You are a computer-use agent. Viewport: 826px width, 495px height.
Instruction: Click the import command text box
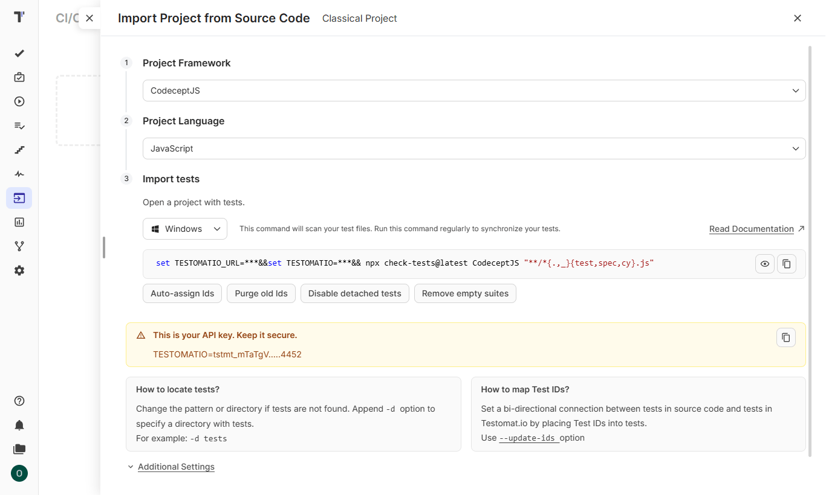click(x=474, y=264)
